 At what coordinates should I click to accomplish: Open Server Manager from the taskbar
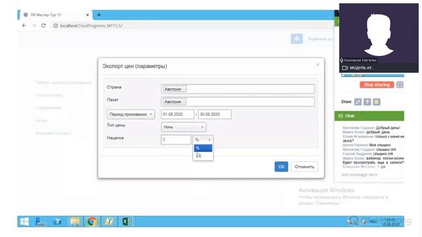coord(40,222)
